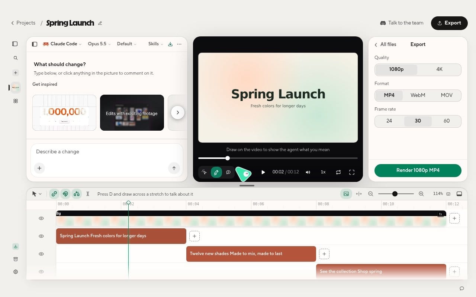Toggle loop playback

[x=338, y=172]
